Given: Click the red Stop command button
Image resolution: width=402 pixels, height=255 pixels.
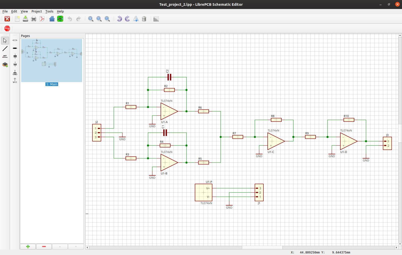Looking at the screenshot, I should pyautogui.click(x=7, y=28).
